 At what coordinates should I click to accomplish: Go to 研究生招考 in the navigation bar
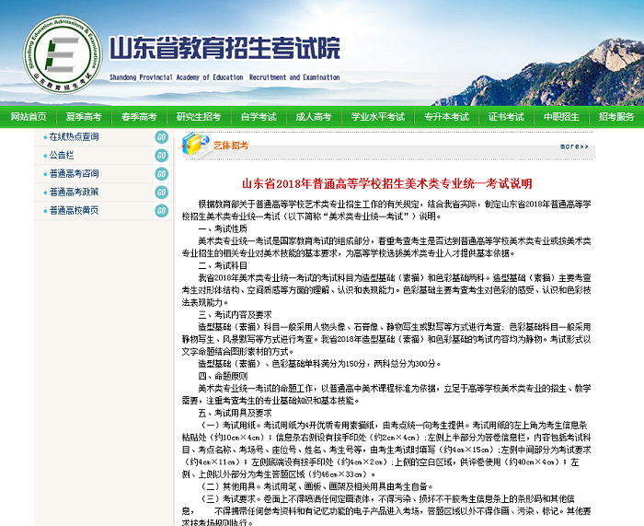tap(199, 117)
